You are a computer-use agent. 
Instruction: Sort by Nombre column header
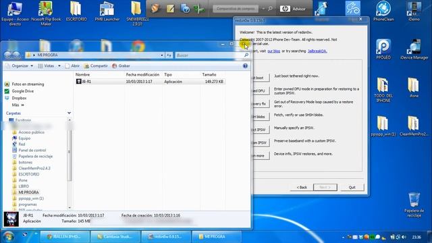click(82, 75)
